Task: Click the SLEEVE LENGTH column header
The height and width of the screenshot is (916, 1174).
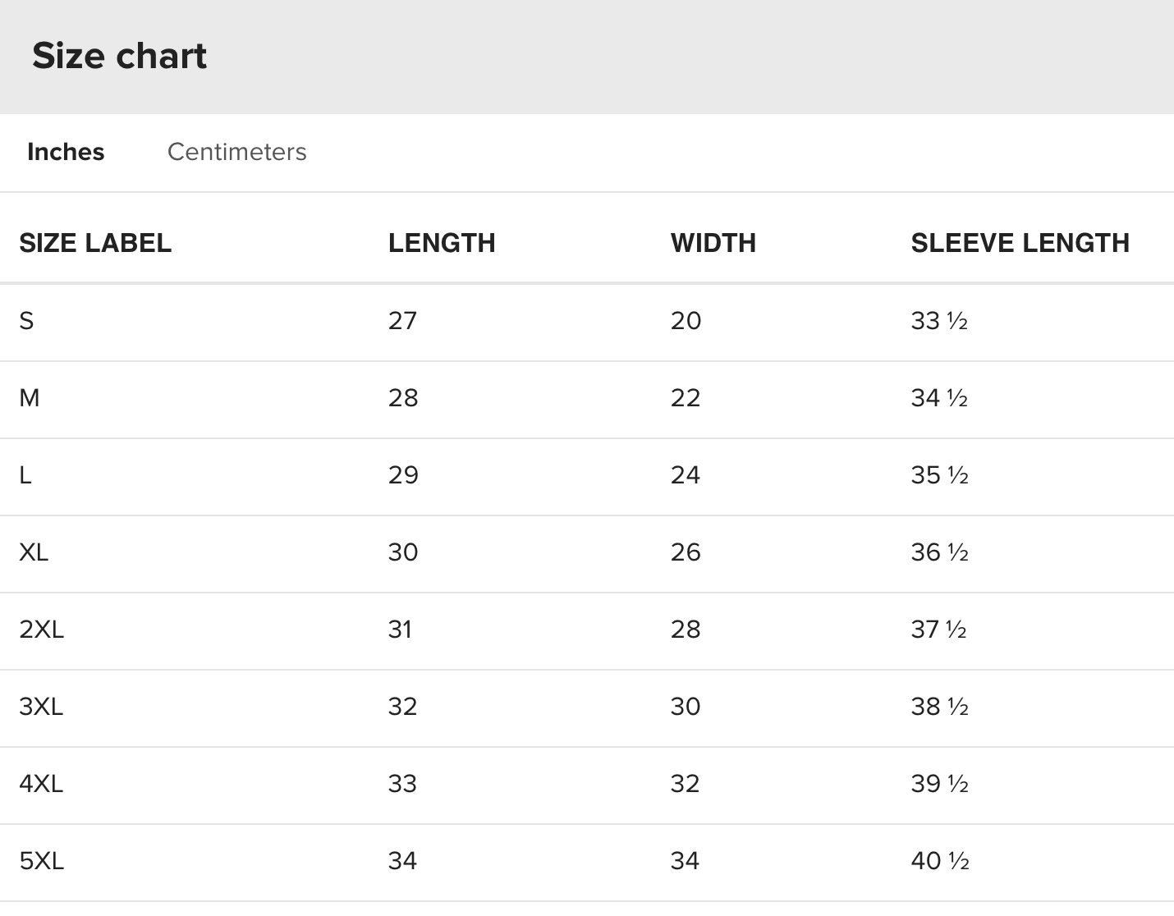Action: click(x=1020, y=243)
